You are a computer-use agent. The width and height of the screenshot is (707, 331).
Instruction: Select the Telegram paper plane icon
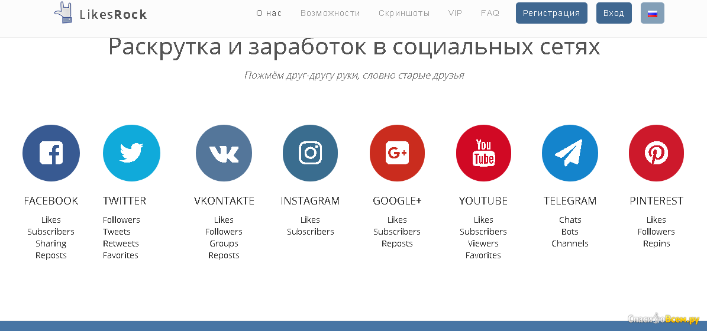click(570, 153)
